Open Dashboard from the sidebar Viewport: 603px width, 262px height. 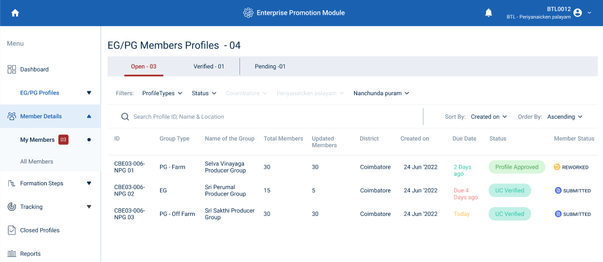[x=34, y=69]
